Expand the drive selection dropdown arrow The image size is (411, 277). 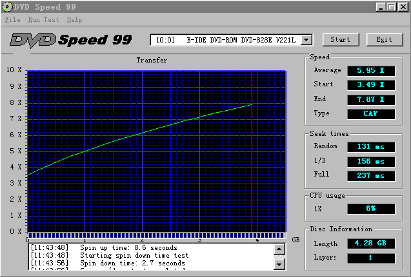[x=306, y=40]
